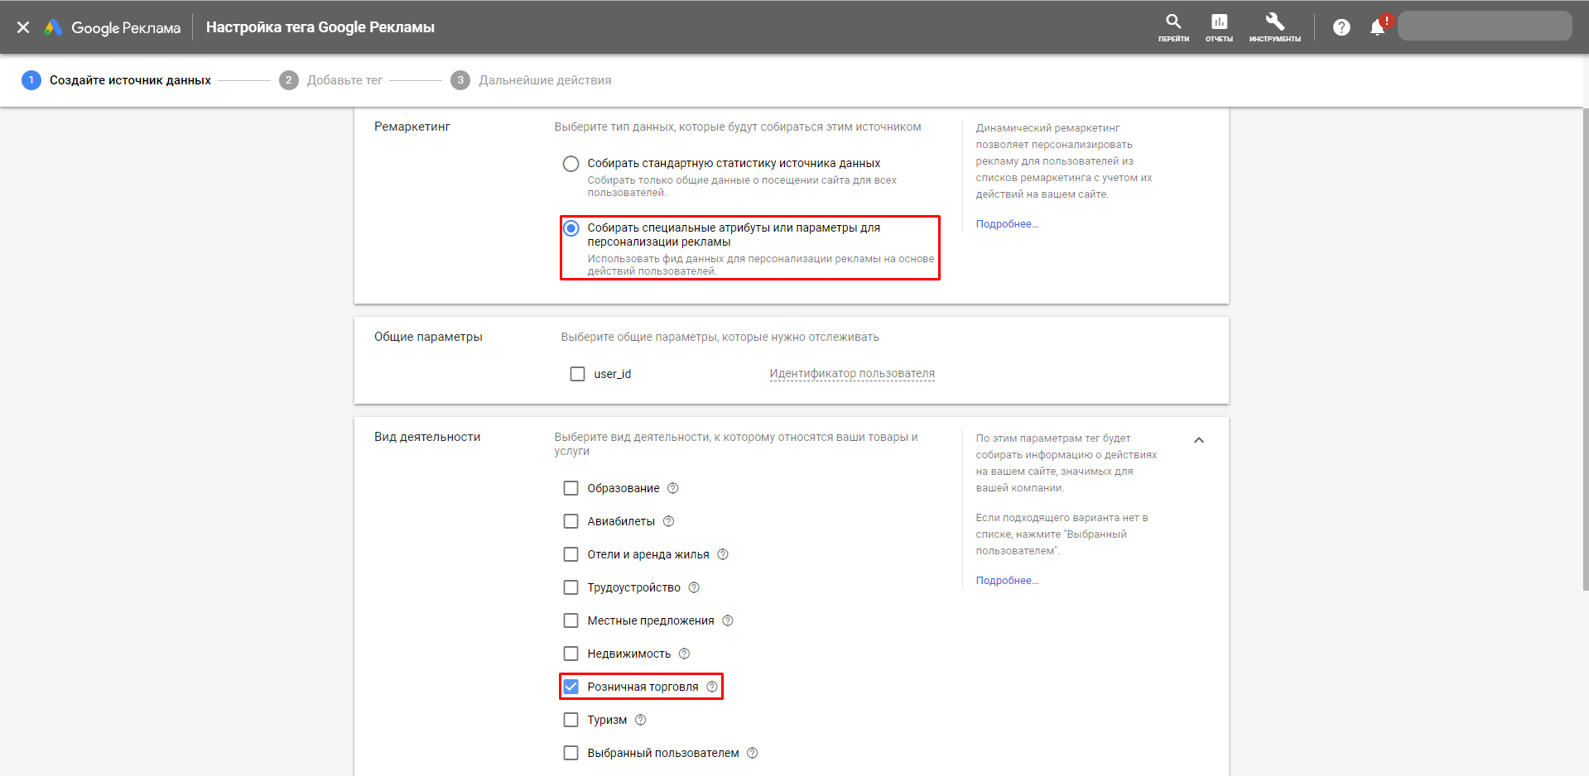Click help icon next to Туризм
This screenshot has width=1589, height=776.
click(x=640, y=720)
